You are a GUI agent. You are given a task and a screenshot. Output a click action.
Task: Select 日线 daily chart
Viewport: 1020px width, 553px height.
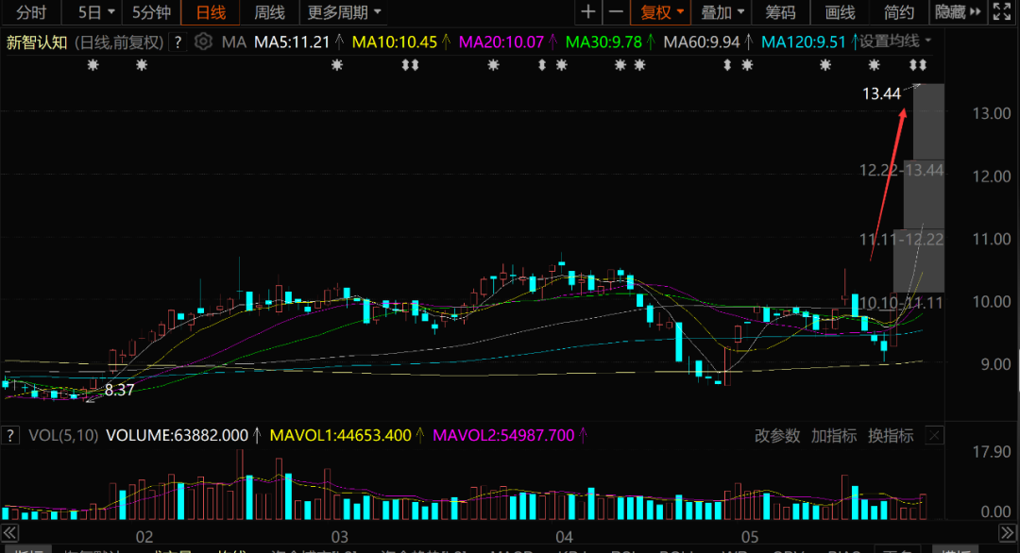click(211, 12)
